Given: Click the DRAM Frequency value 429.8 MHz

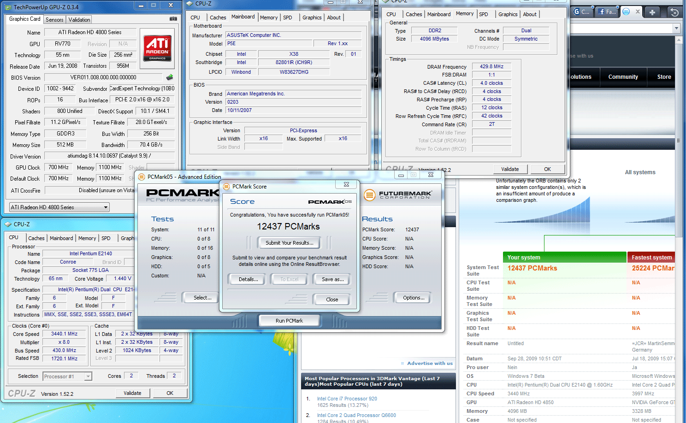Looking at the screenshot, I should [x=491, y=66].
